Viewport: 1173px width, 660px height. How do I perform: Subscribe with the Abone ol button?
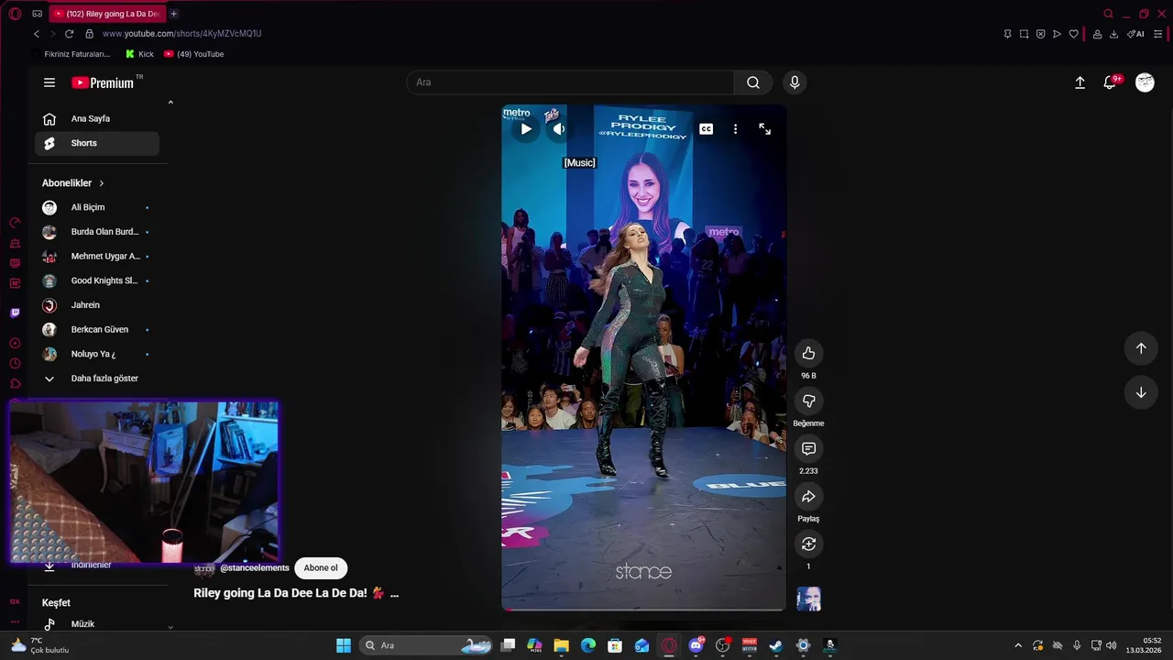point(321,568)
